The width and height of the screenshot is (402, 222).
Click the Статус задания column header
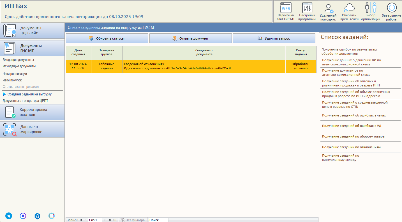click(x=301, y=52)
